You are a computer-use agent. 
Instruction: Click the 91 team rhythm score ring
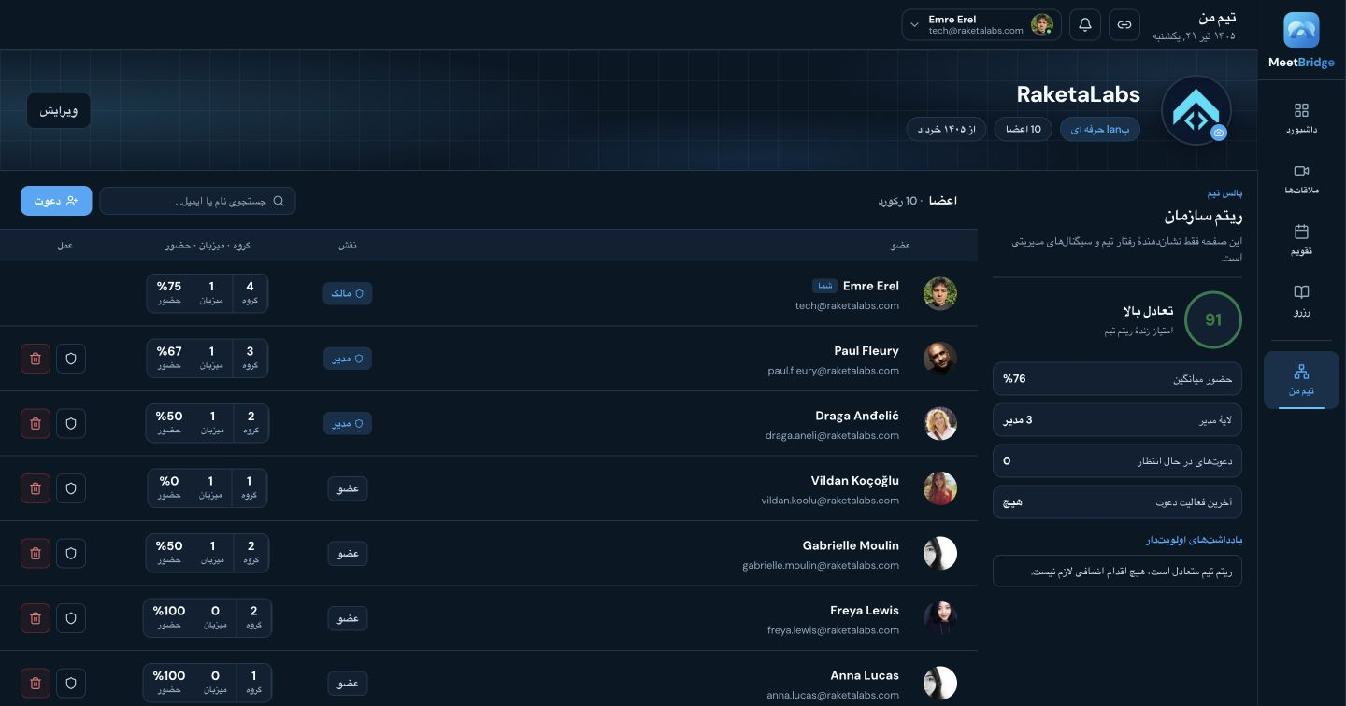tap(1213, 320)
